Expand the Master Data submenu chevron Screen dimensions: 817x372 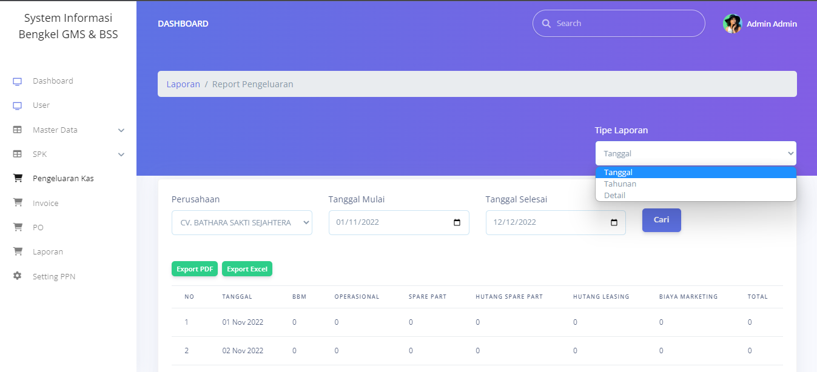121,130
